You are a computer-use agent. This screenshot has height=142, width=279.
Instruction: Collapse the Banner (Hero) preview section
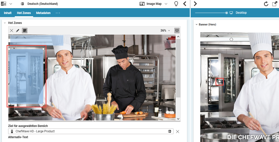[196, 25]
